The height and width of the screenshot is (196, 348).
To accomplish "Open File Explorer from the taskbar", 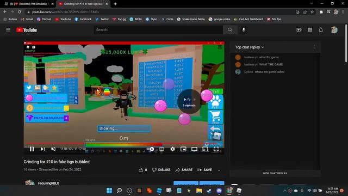I will pos(199,191).
